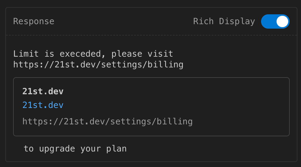Click the billing URL in the message text
The height and width of the screenshot is (167, 301).
coord(98,64)
